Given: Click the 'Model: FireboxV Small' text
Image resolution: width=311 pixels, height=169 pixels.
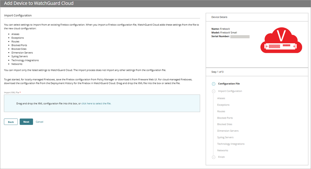Looking at the screenshot, I should pos(224,33).
